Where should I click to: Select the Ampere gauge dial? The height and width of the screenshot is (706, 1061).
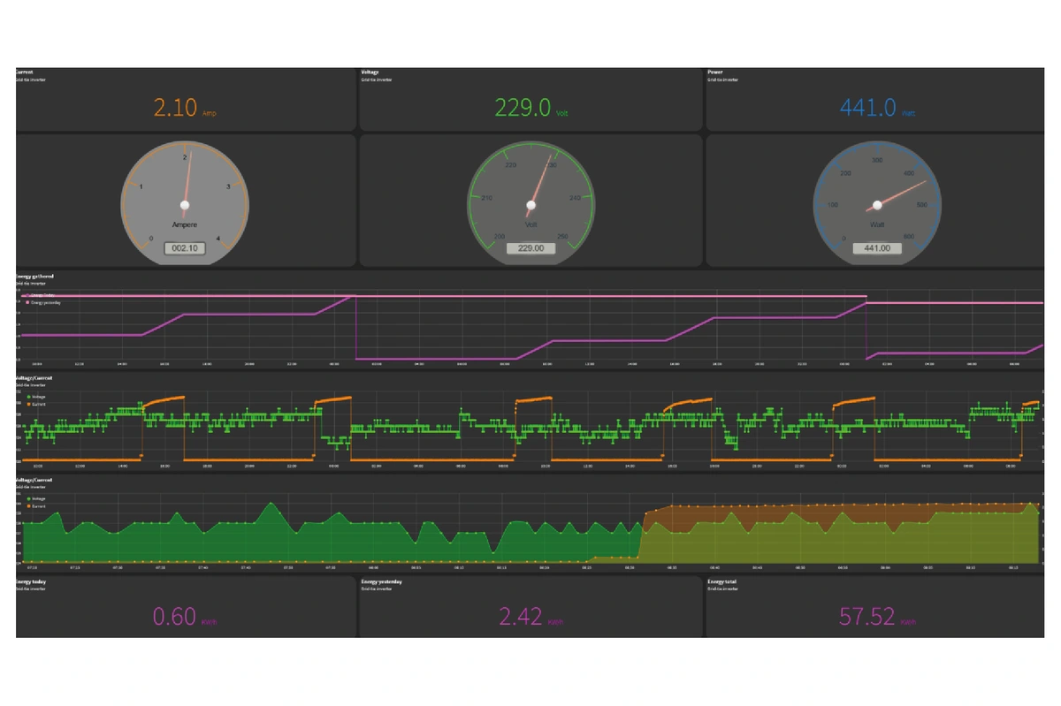(185, 202)
